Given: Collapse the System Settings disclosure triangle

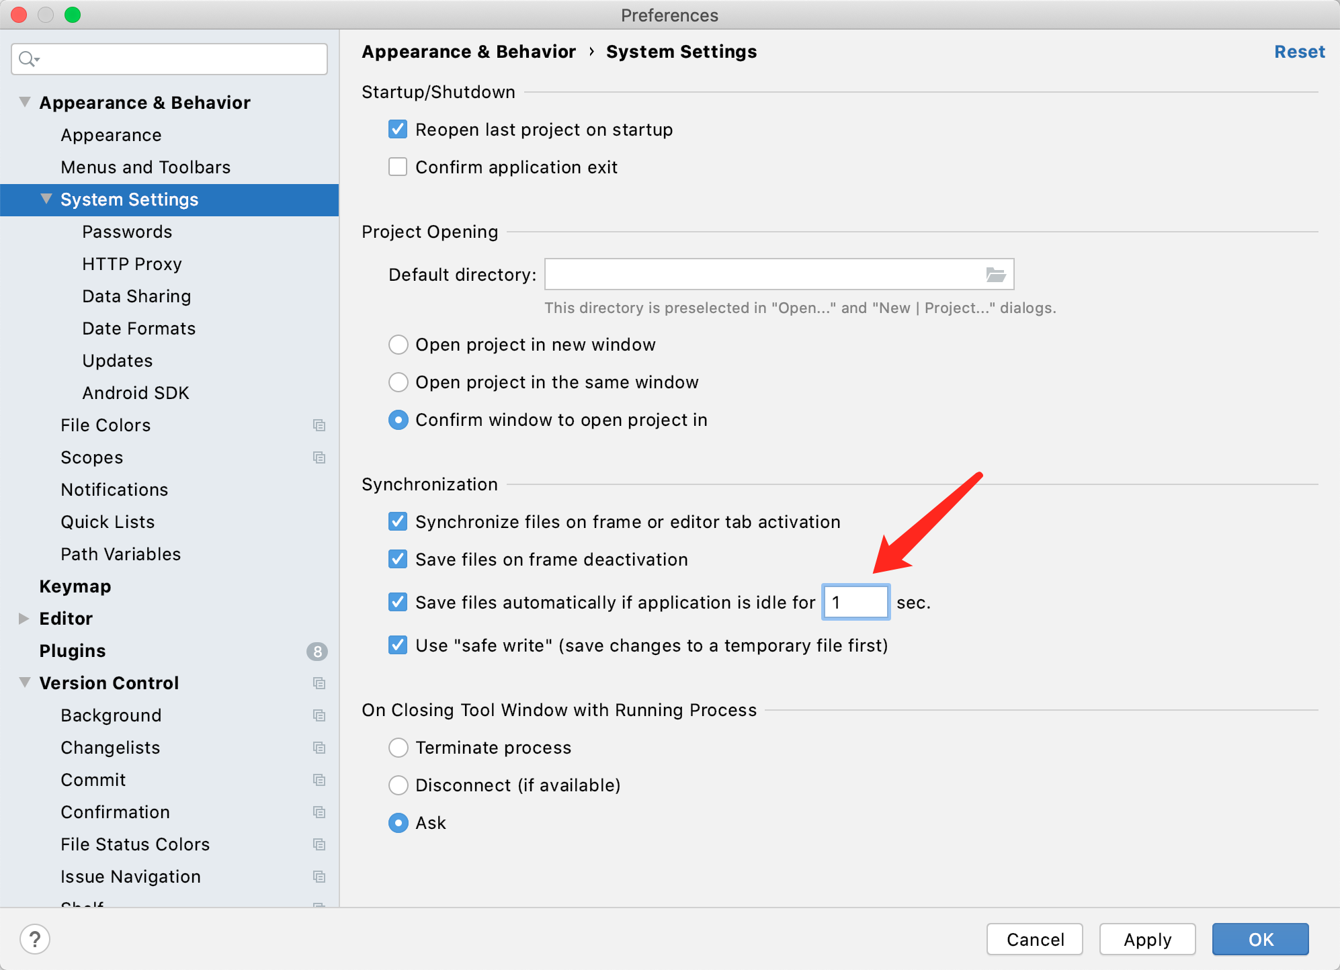Looking at the screenshot, I should pyautogui.click(x=46, y=199).
